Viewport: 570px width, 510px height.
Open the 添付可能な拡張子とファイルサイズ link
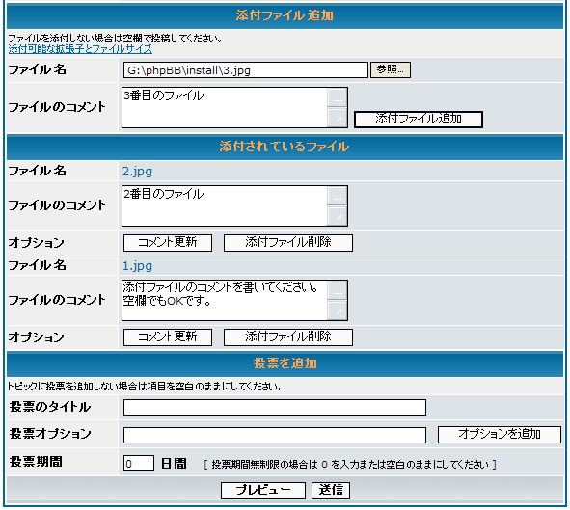click(80, 49)
